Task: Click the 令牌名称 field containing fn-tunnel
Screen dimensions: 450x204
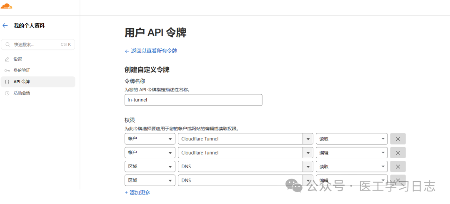Action: click(x=193, y=100)
